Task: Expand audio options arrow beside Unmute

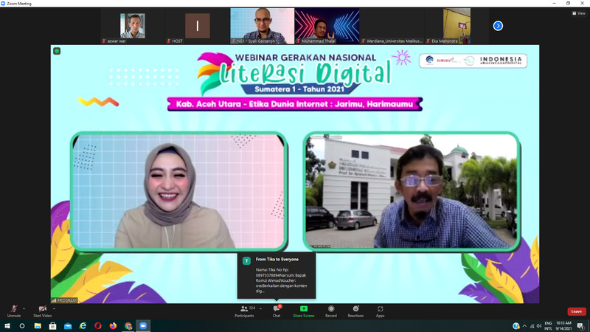Action: pyautogui.click(x=24, y=308)
